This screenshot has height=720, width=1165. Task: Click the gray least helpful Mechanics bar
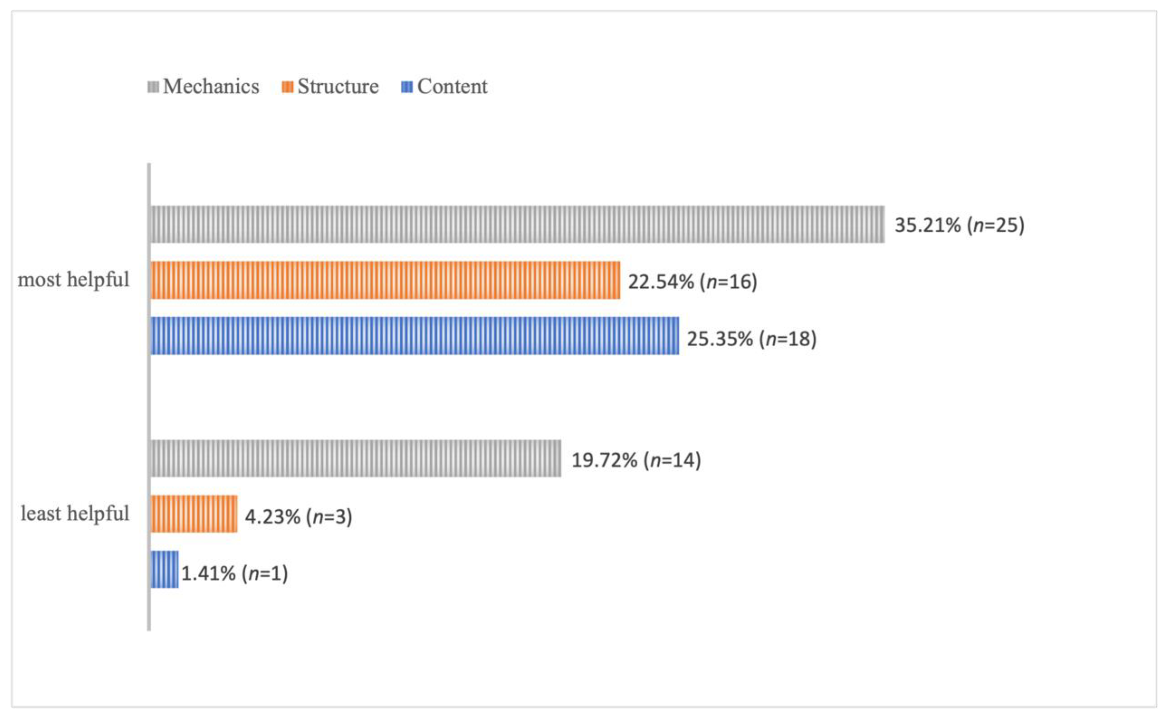point(355,458)
